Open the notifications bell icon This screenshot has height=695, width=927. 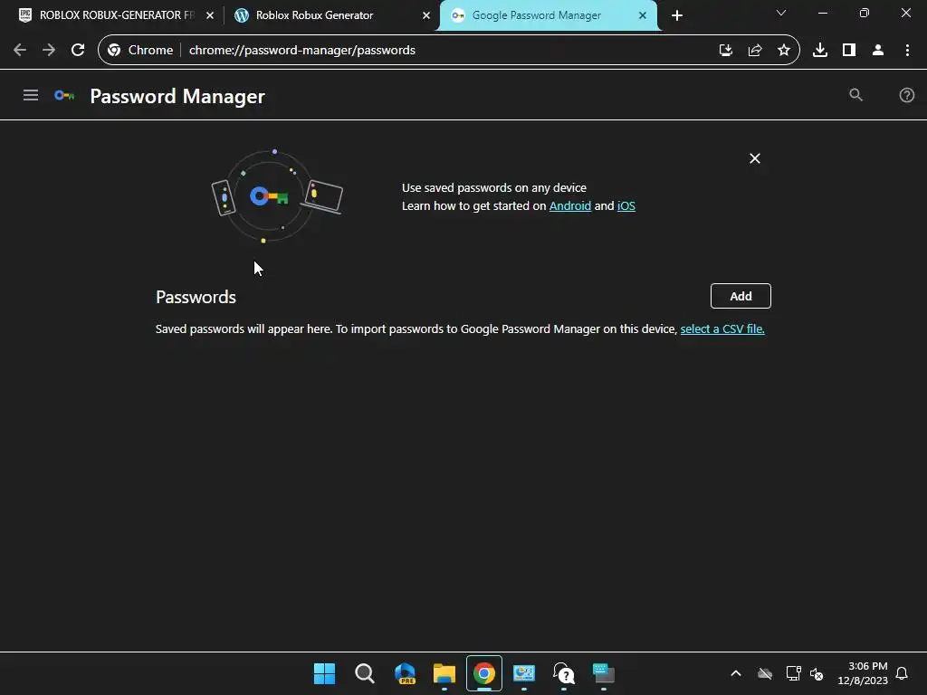point(902,673)
